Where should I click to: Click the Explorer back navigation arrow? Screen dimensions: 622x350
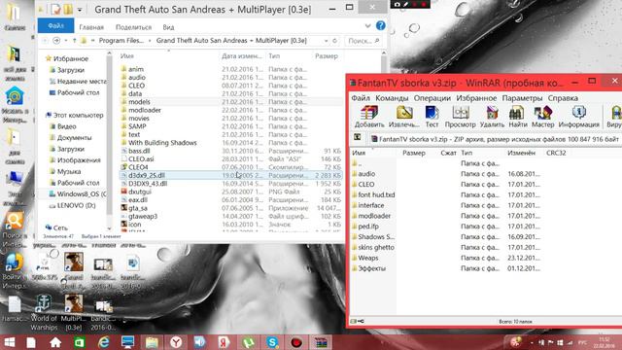click(x=45, y=41)
